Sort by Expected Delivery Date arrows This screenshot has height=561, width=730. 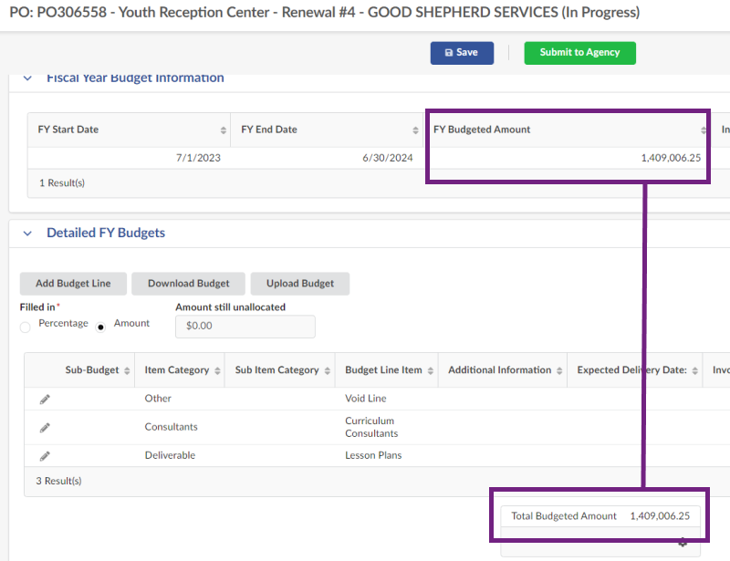tap(693, 371)
